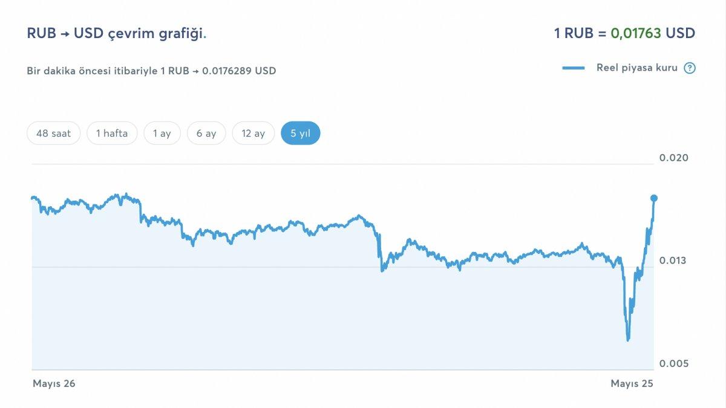Screen dimensions: 726x408
Task: Click the Mayıs 25 date label
Action: tap(632, 383)
